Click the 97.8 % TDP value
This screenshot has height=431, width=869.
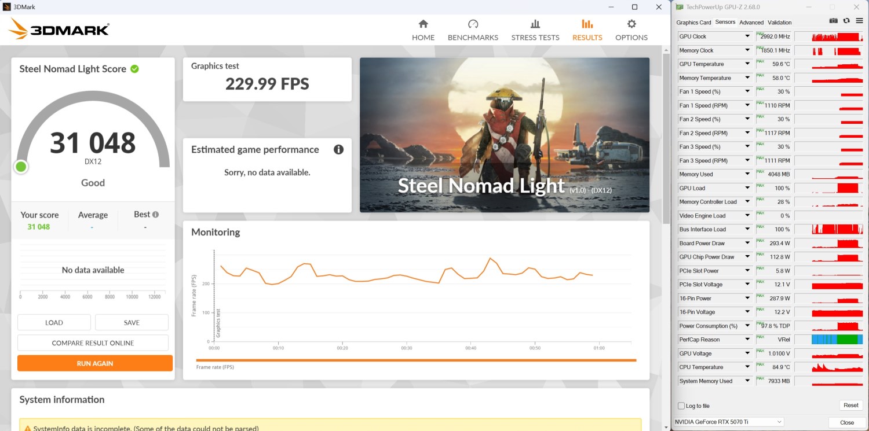point(776,326)
